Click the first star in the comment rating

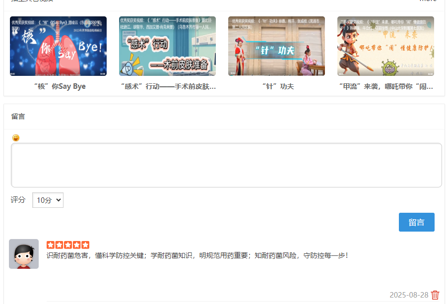point(50,244)
